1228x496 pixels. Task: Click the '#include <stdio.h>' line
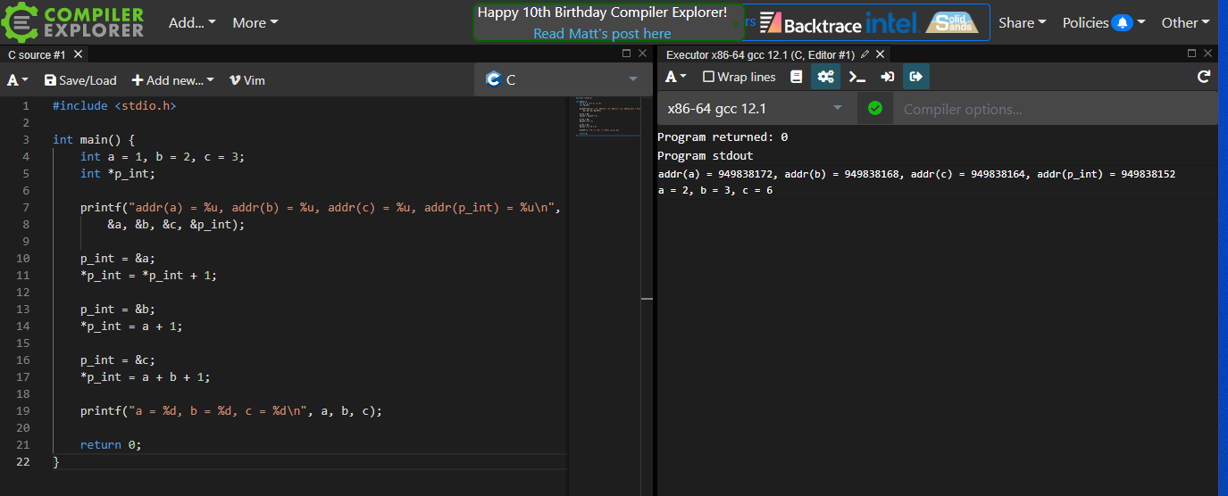114,105
